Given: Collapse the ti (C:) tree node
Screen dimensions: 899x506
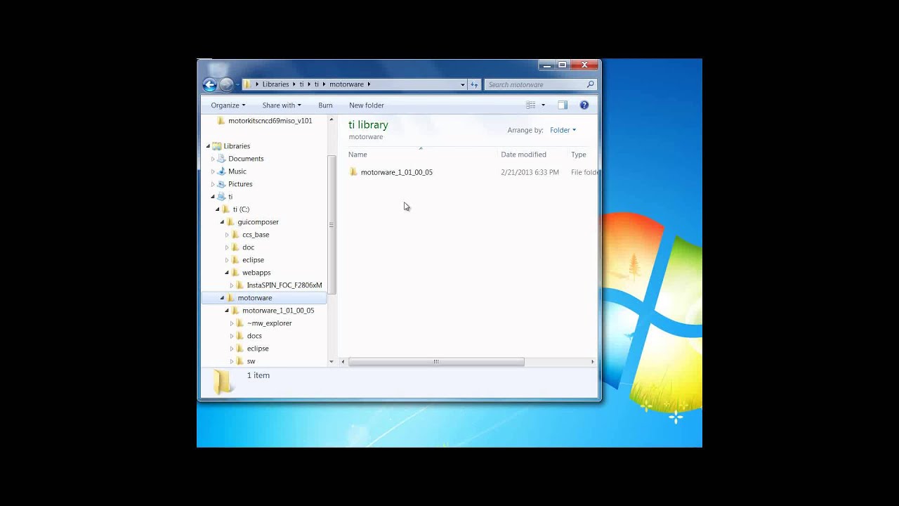Looking at the screenshot, I should point(218,209).
